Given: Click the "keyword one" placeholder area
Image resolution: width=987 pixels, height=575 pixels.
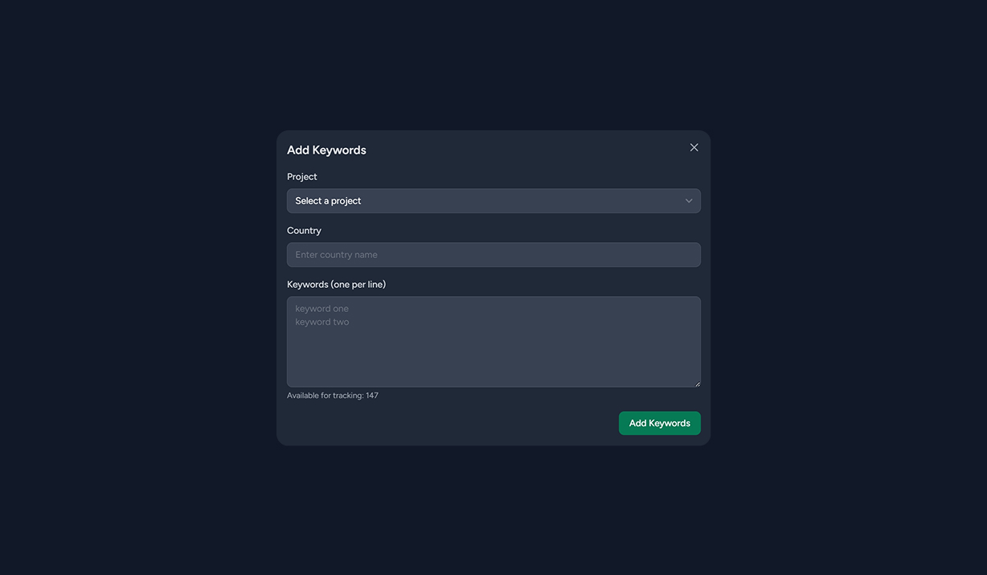Looking at the screenshot, I should pyautogui.click(x=321, y=308).
